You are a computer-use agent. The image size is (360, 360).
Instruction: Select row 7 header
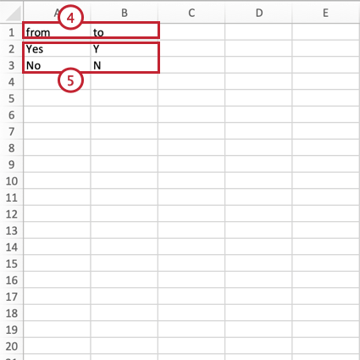tap(11, 131)
